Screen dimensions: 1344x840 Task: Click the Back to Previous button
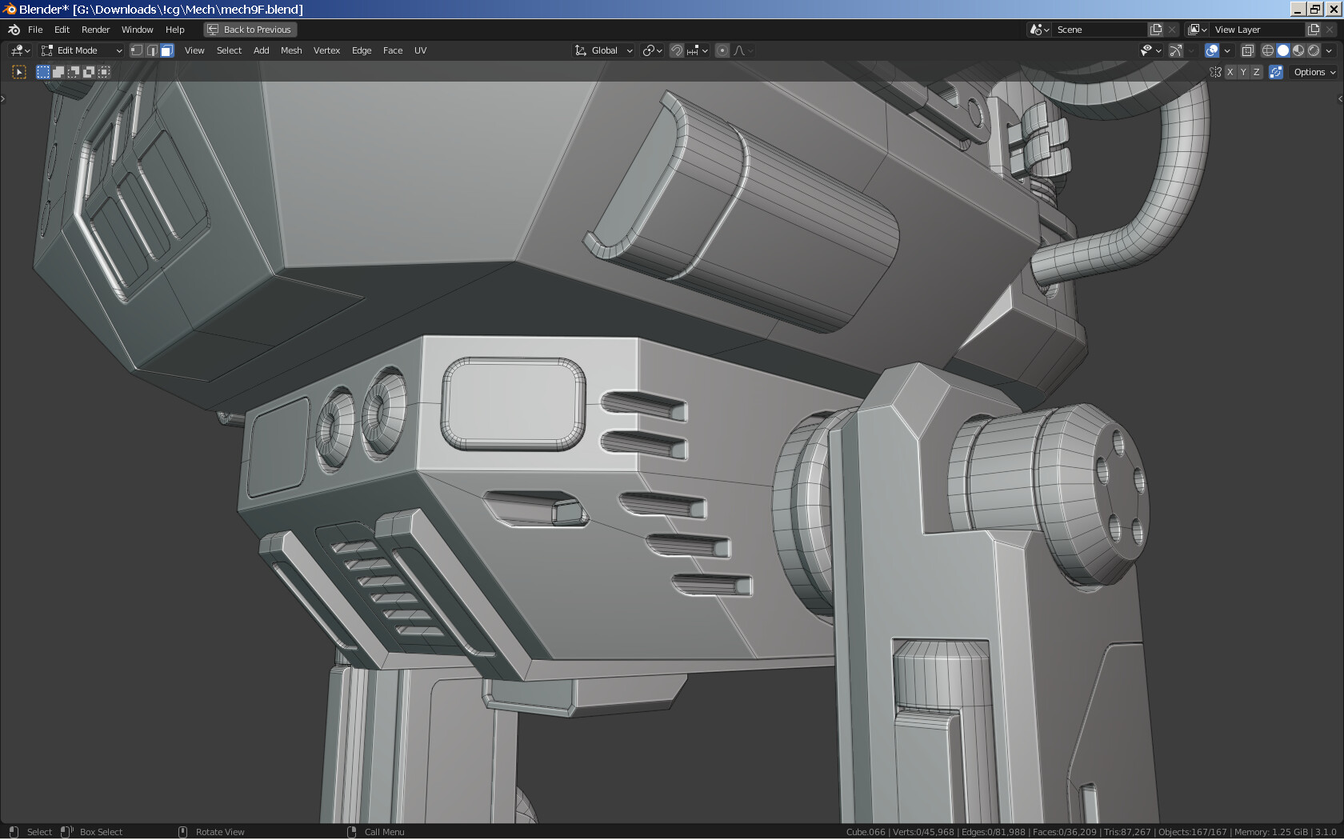coord(250,29)
